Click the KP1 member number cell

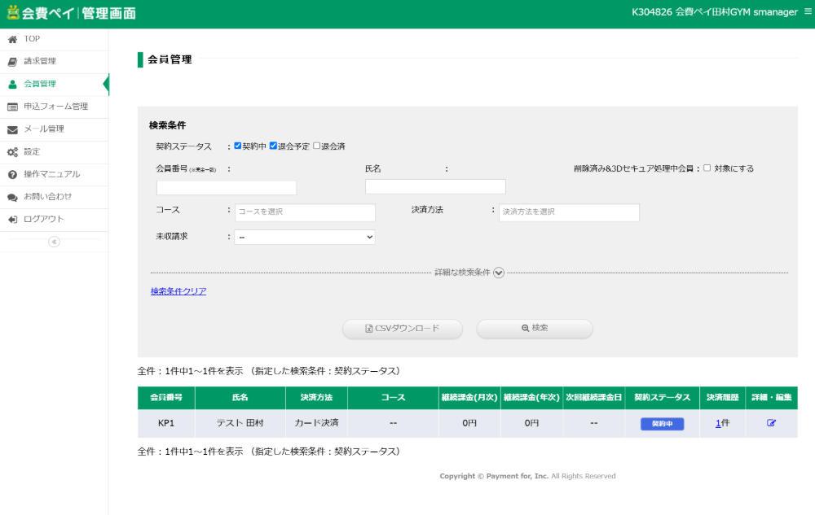[166, 423]
